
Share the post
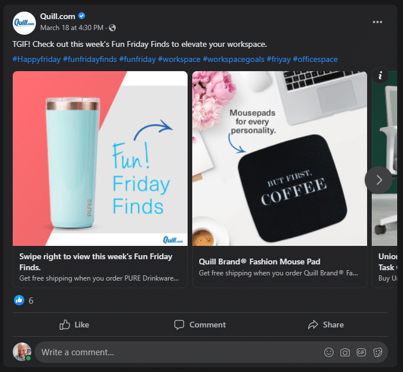coord(325,325)
